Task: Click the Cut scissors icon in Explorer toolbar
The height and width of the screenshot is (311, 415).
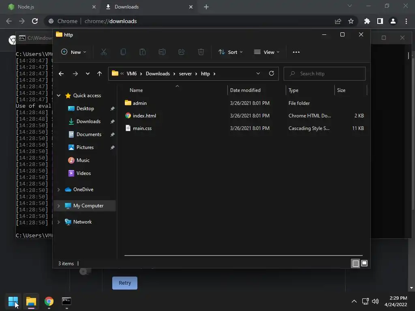Action: pyautogui.click(x=103, y=52)
